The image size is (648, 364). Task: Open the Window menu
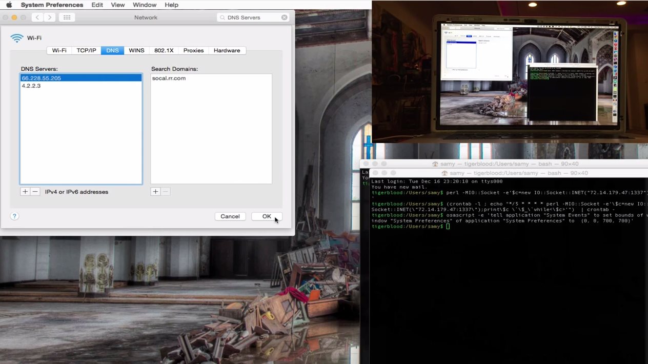point(145,5)
